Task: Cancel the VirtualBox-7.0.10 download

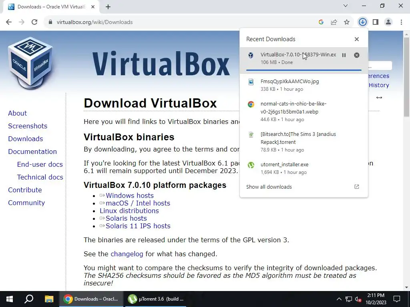Action: click(x=357, y=55)
